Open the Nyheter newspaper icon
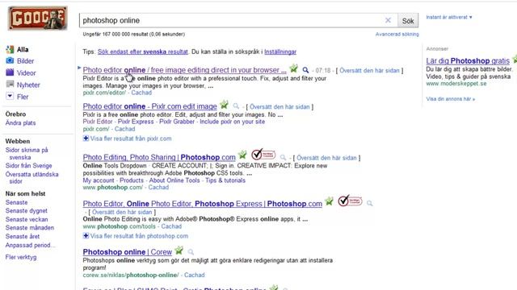Viewport: 517px width, 290px height. click(10, 85)
